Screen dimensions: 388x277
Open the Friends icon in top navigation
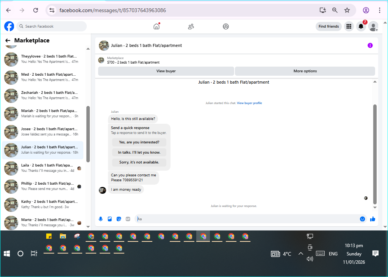coord(191,26)
